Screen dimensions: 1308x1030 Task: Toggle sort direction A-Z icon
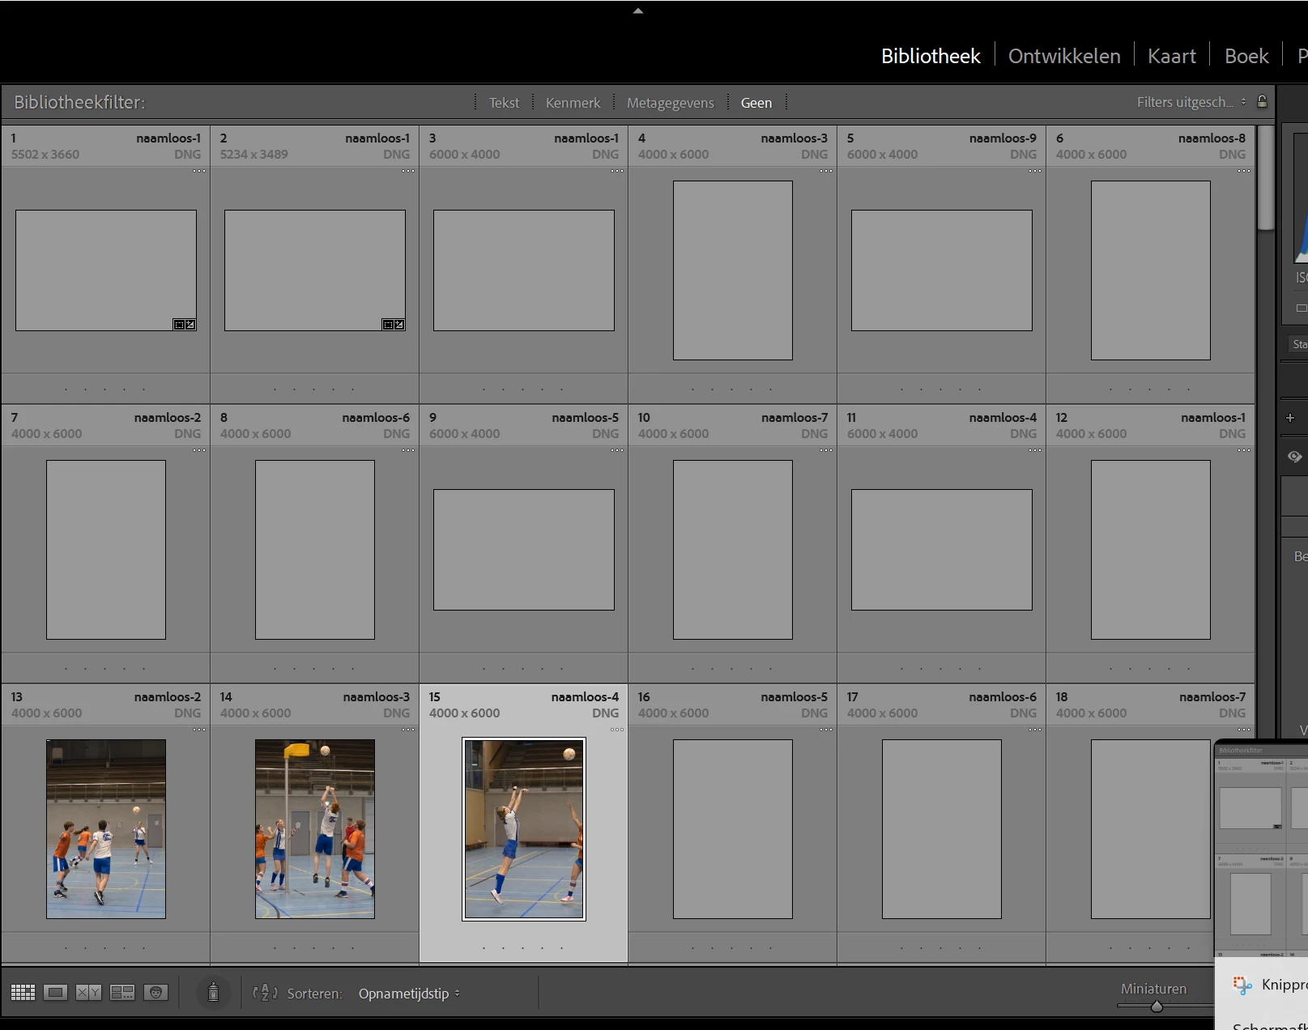265,993
